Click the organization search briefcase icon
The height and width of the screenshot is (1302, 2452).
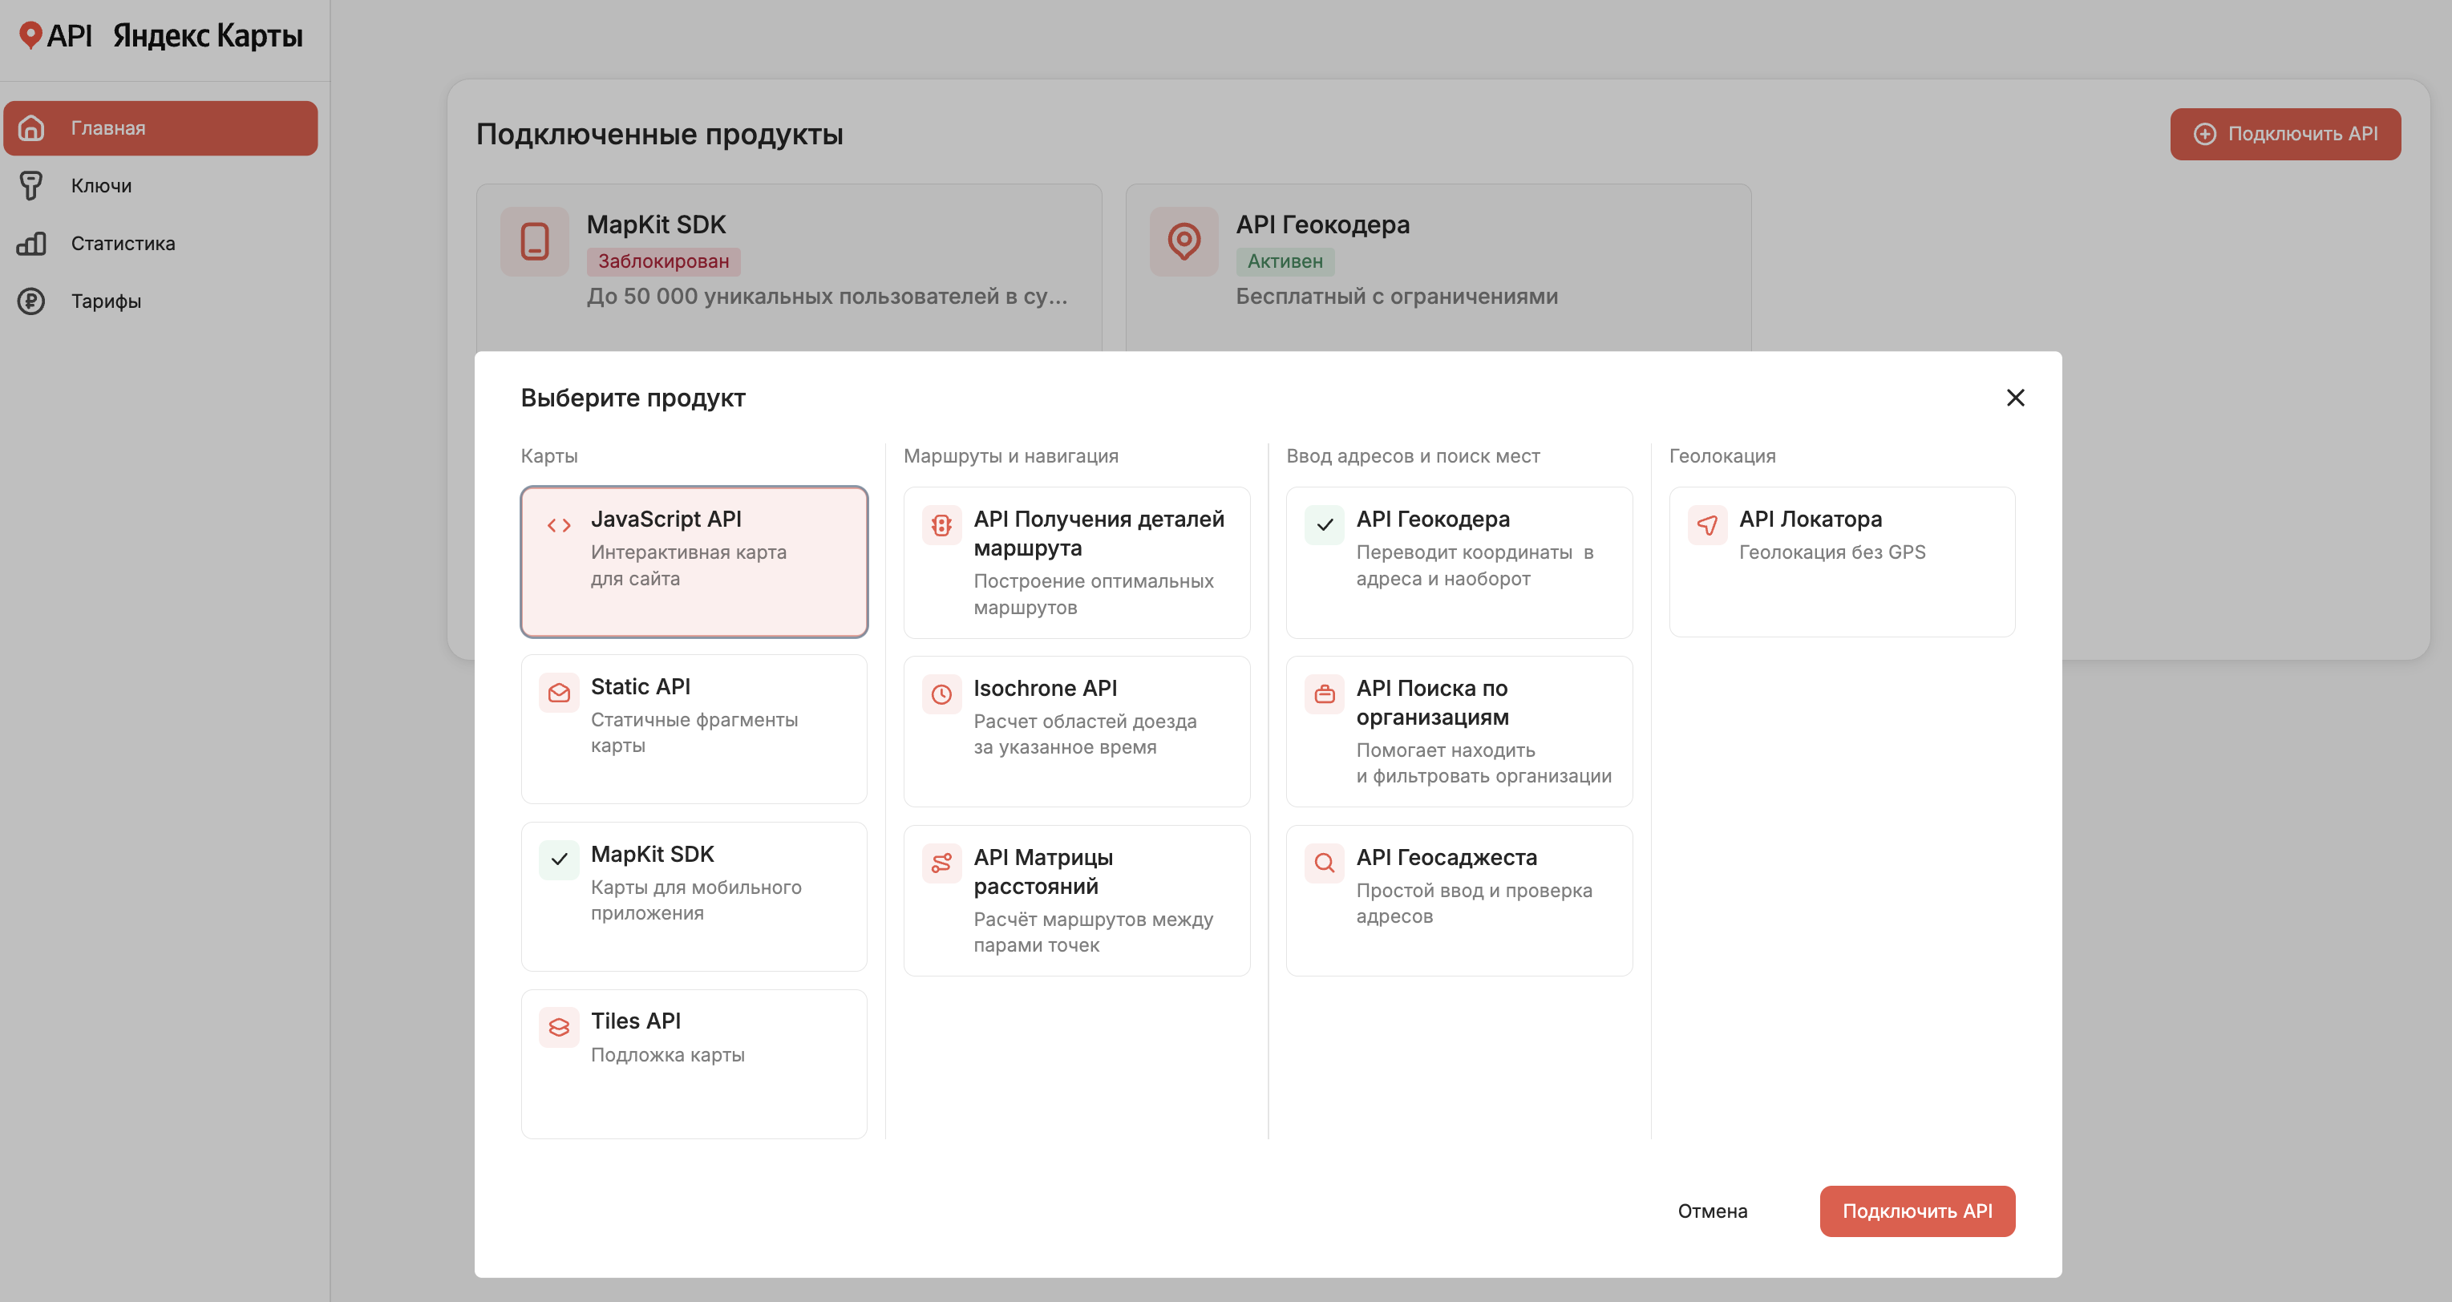coord(1324,693)
